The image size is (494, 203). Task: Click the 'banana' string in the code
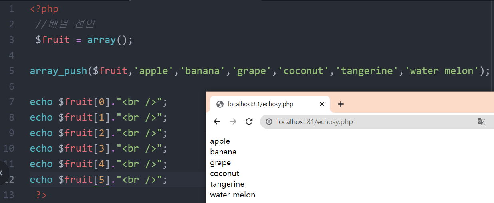tap(202, 71)
